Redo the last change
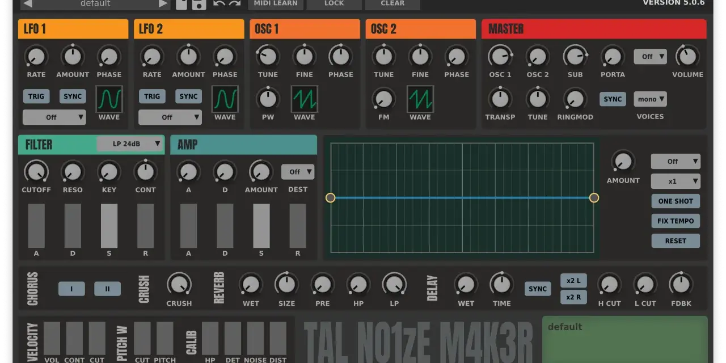This screenshot has width=726, height=363. click(x=234, y=3)
